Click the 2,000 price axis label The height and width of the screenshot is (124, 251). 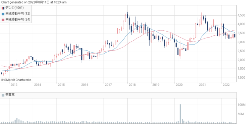242,60
